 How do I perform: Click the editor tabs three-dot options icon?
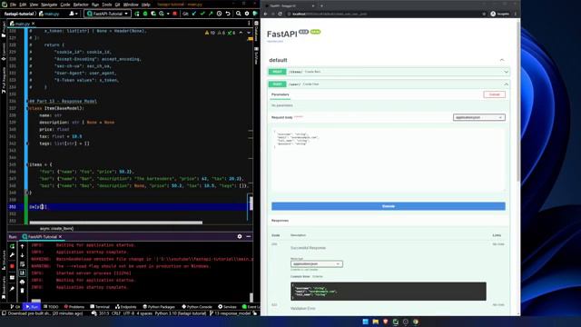click(249, 24)
